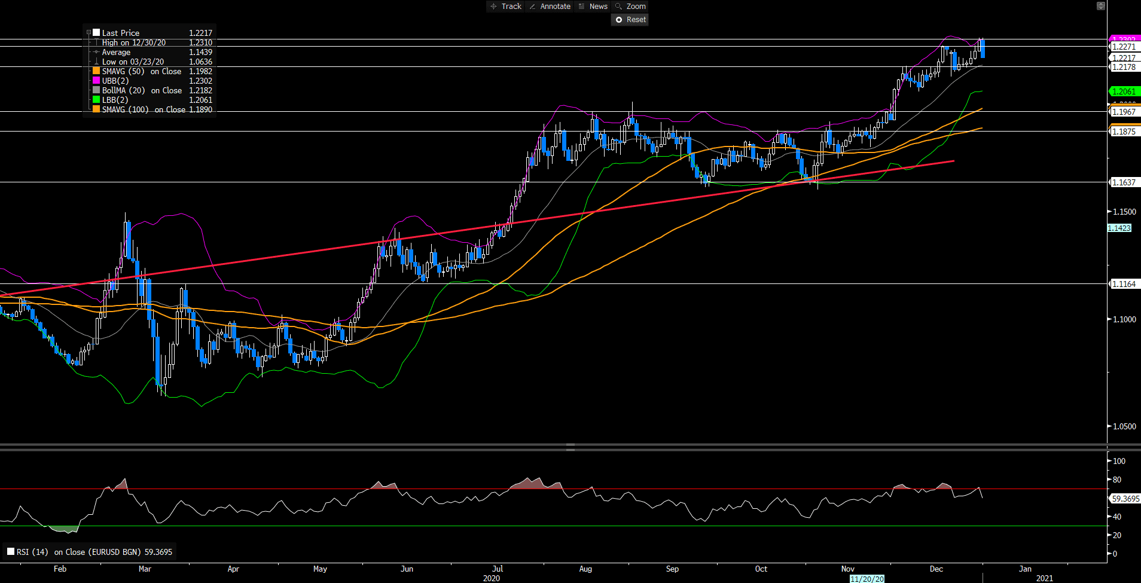
Task: Click the Reset circle icon
Action: click(x=619, y=20)
